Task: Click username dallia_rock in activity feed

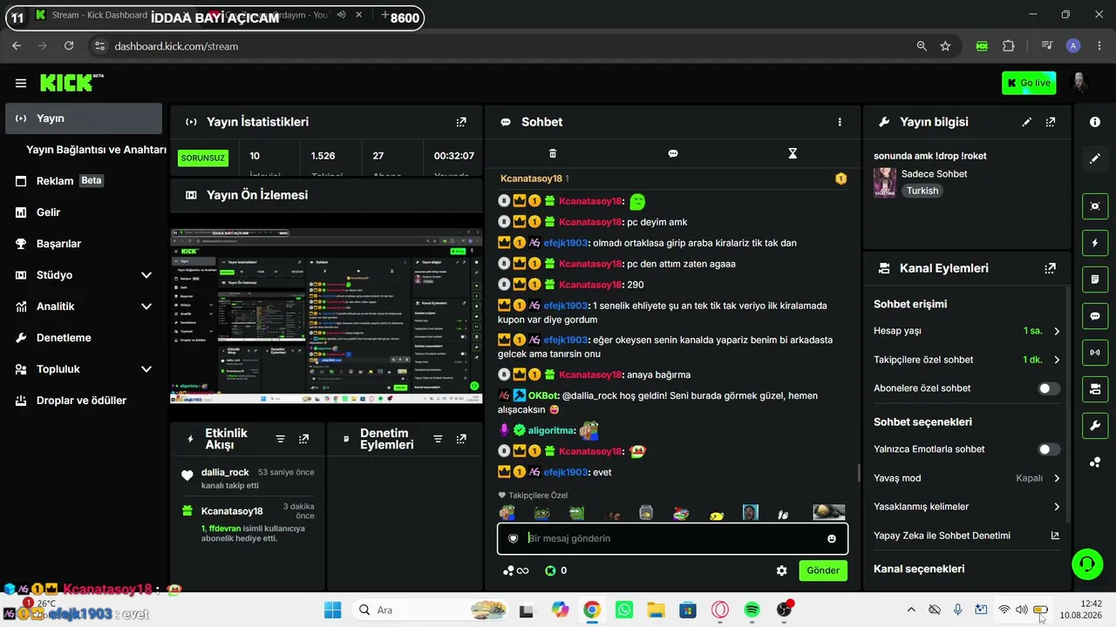Action: (225, 472)
